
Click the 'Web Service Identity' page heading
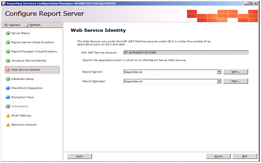[x=98, y=30]
